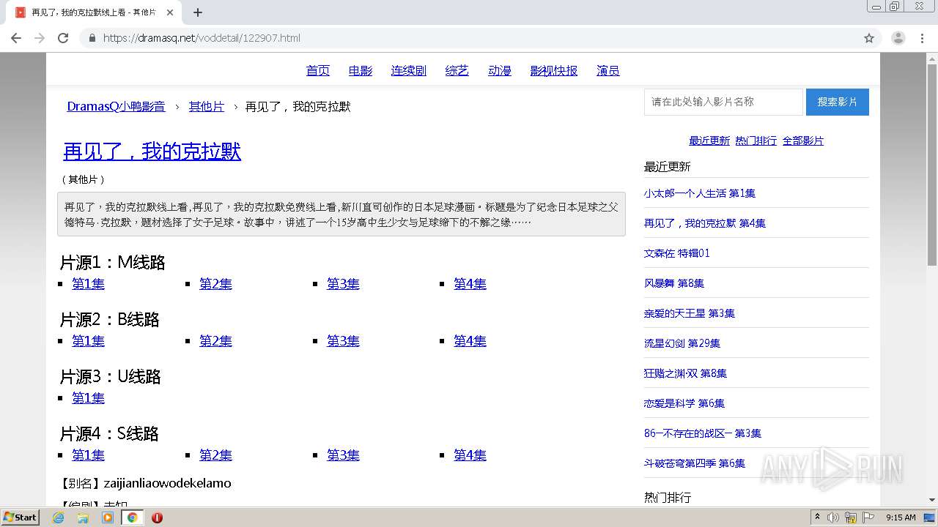
Task: Open the media player taskbar icon
Action: coord(108,517)
